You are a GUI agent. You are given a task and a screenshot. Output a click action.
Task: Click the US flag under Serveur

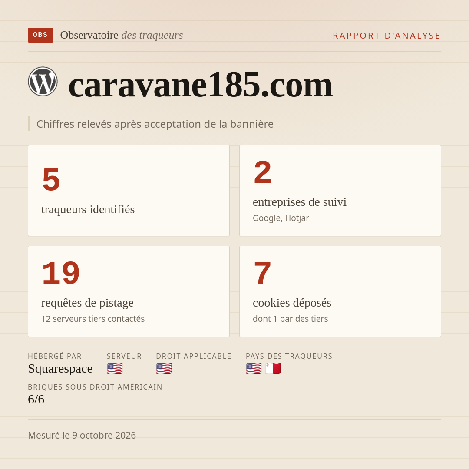[115, 369]
